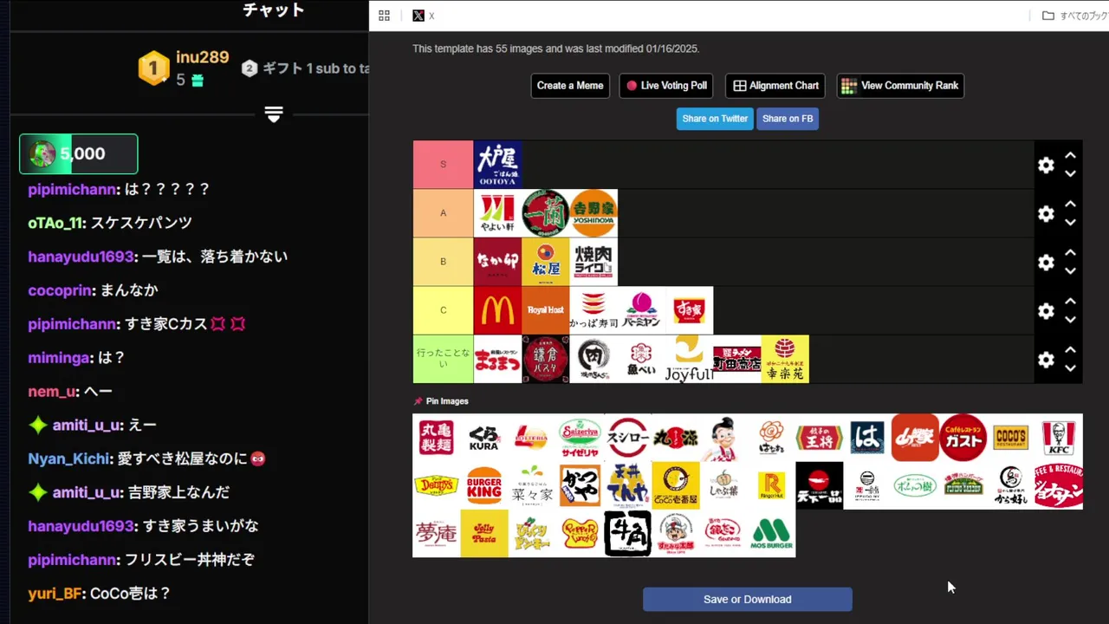This screenshot has width=1109, height=624.
Task: Click the Ootoya logo in S tier
Action: [497, 165]
